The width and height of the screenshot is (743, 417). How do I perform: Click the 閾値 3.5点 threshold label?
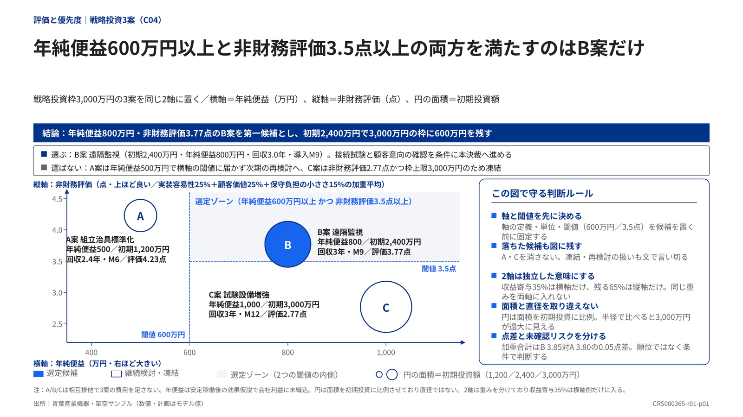click(x=439, y=269)
